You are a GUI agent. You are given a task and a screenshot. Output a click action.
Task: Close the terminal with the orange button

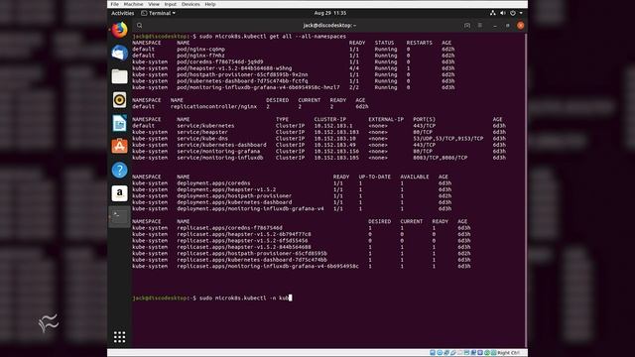[x=520, y=26]
